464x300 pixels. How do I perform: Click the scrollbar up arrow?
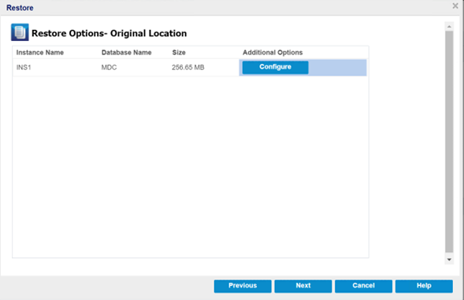tap(449, 27)
